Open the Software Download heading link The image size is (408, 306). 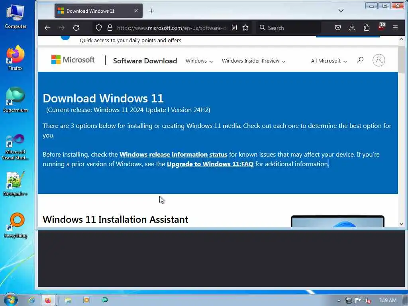145,61
